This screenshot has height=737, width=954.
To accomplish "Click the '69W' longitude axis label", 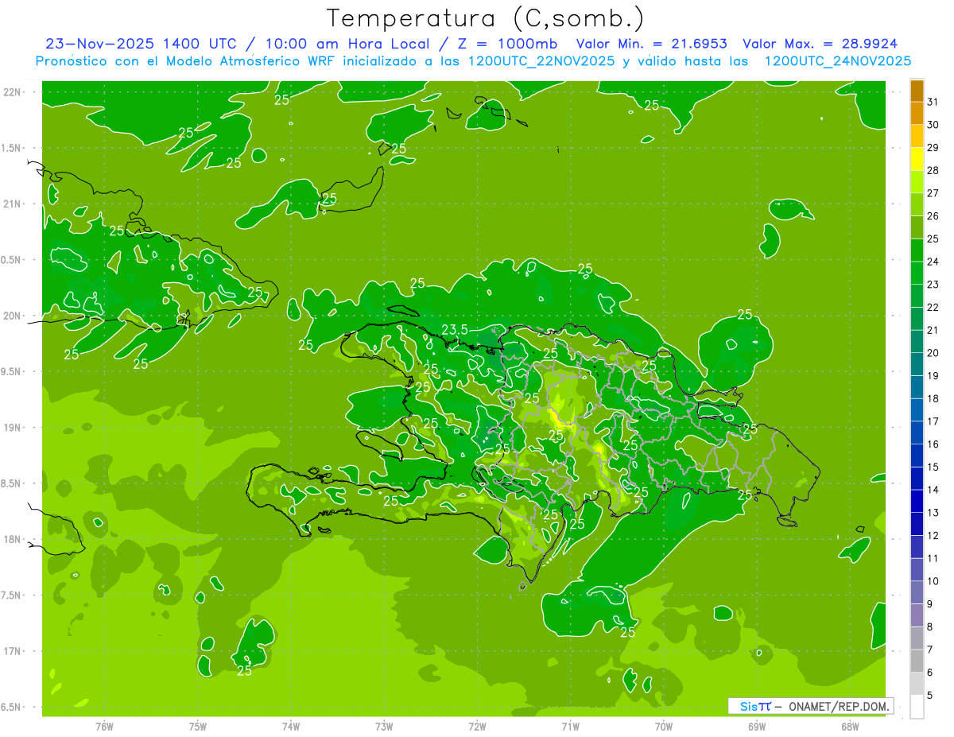I will coord(757,727).
